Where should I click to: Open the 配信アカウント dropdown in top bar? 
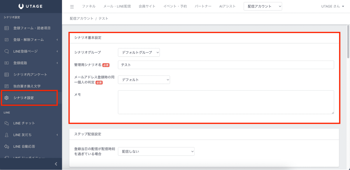tap(263, 6)
